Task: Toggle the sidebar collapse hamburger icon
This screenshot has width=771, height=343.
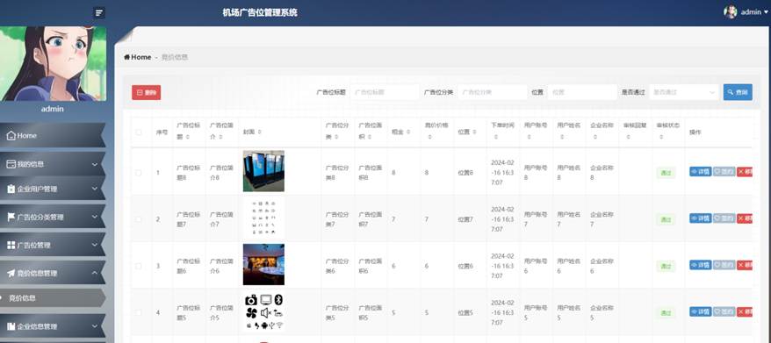Action: pos(99,13)
